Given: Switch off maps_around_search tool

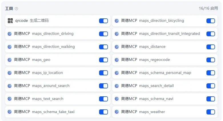Looking at the screenshot, I should 104,86.
